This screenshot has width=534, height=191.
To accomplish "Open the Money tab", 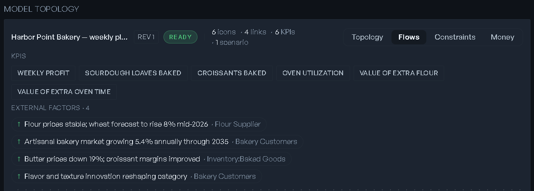I will tap(502, 37).
